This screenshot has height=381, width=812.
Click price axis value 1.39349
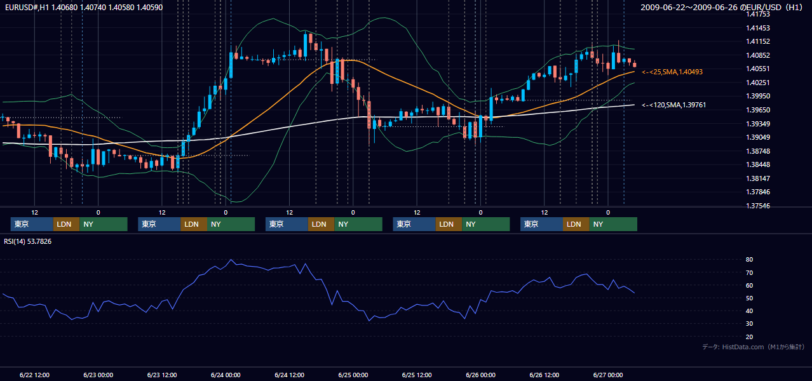(x=757, y=124)
